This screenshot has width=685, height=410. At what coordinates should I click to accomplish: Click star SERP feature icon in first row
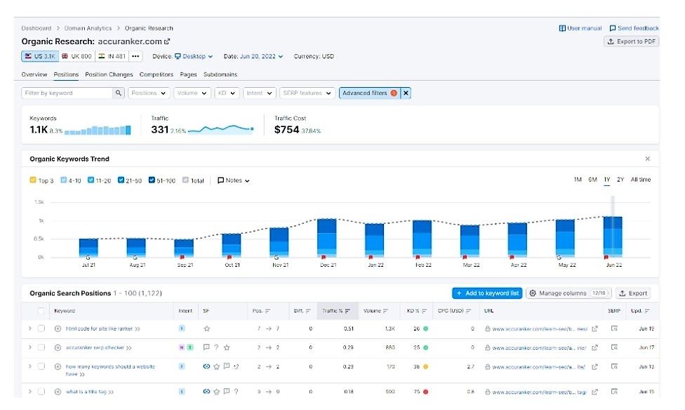tap(206, 329)
